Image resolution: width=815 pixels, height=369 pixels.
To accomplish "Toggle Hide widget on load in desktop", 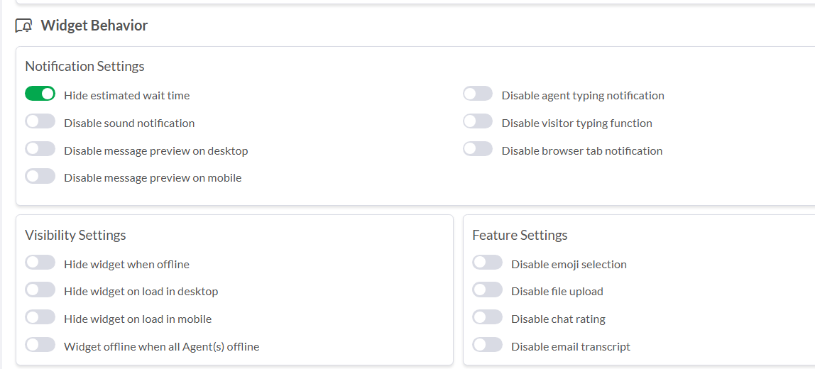I will [40, 290].
